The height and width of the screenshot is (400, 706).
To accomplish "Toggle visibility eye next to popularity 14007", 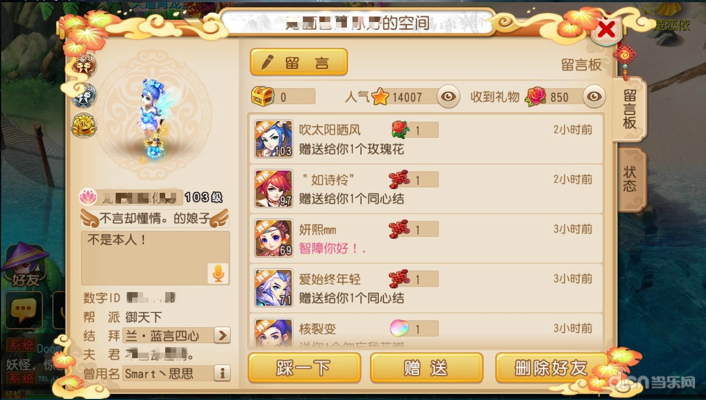I will point(449,97).
